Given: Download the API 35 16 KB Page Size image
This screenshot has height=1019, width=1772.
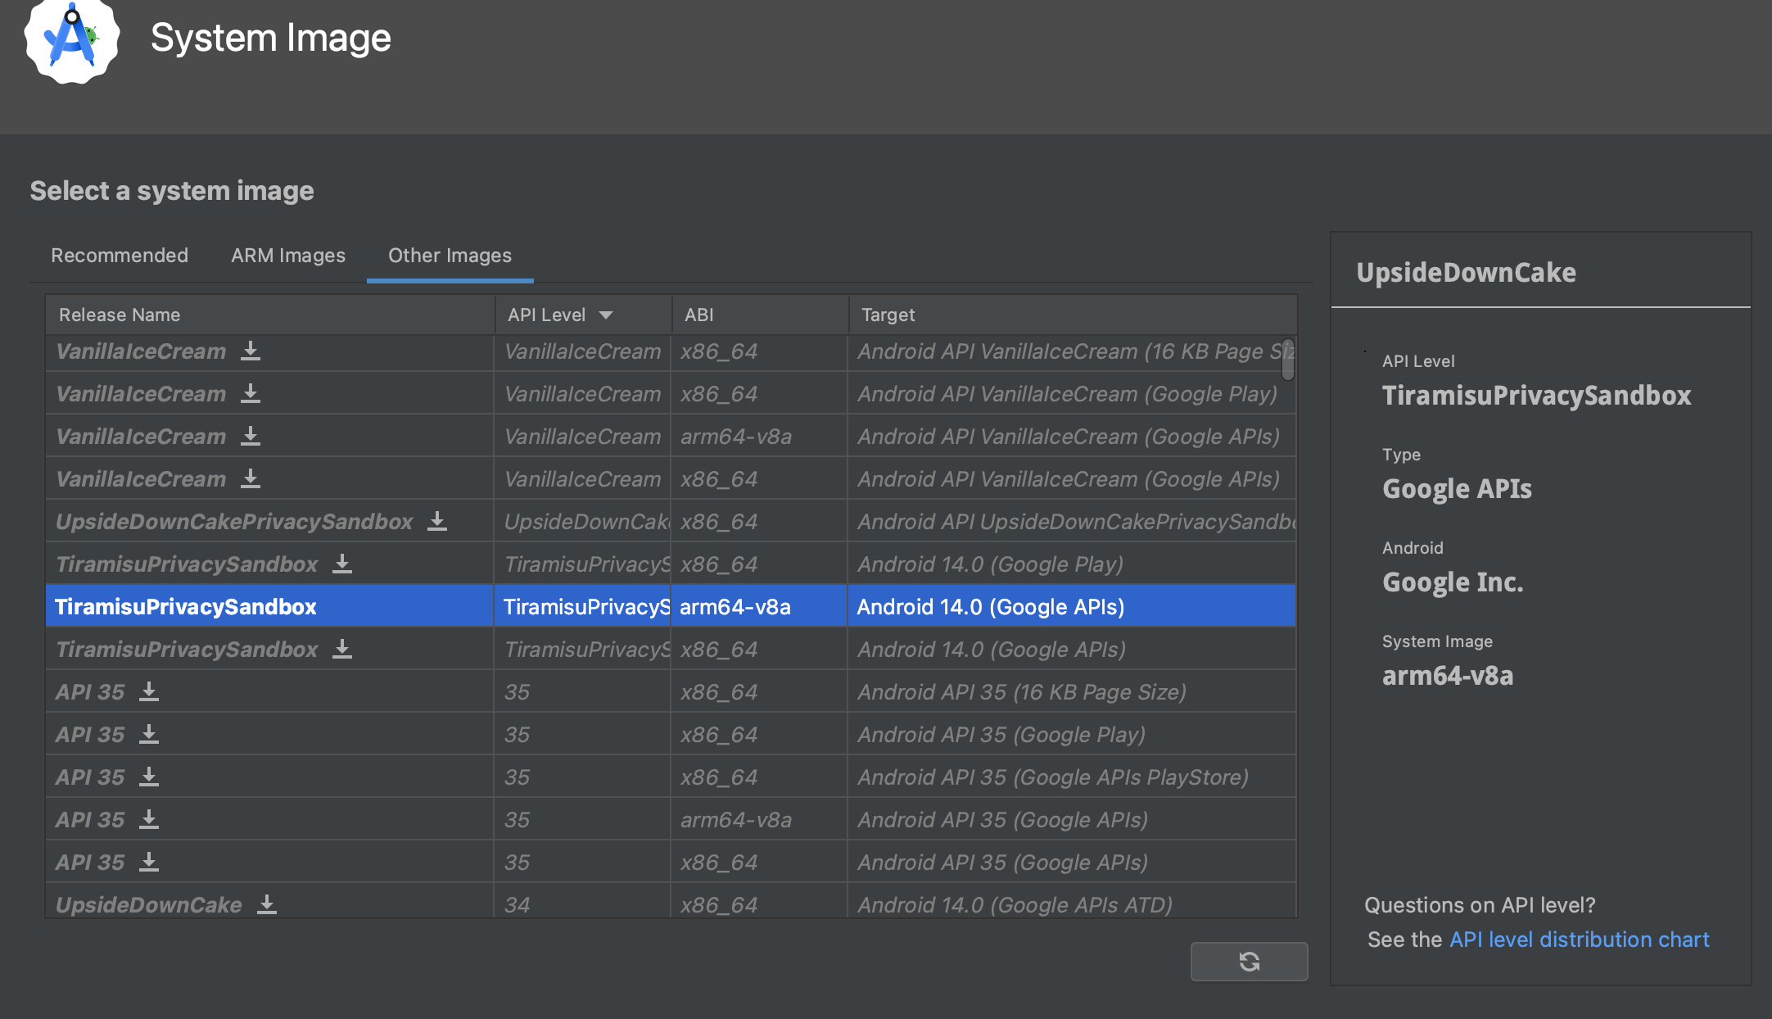Looking at the screenshot, I should click(149, 692).
